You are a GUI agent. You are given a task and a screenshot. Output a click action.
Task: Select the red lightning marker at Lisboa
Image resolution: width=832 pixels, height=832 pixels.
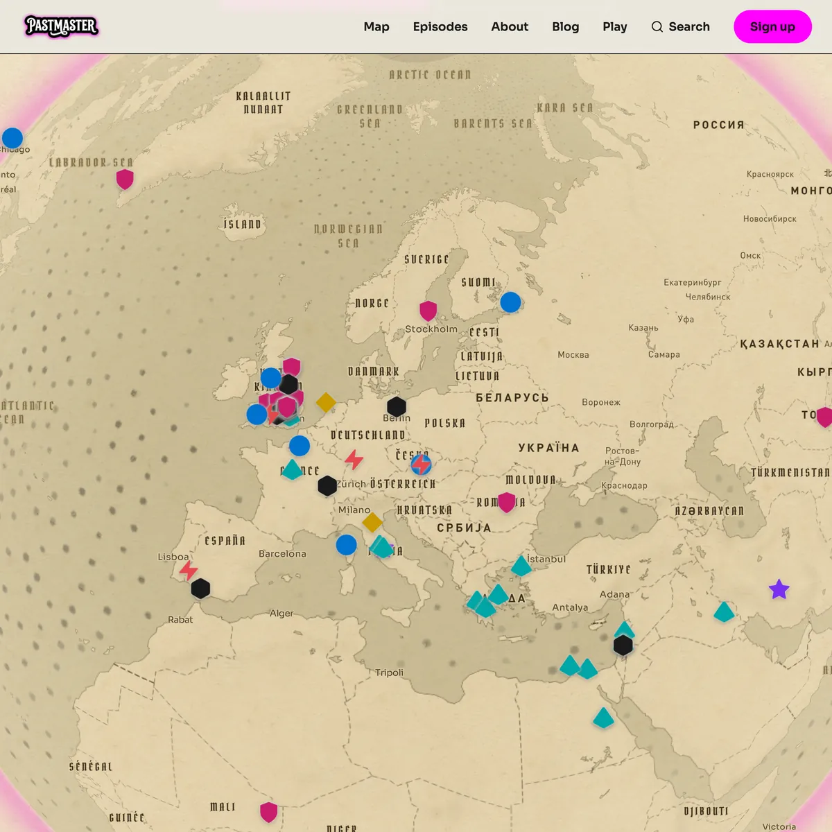click(189, 570)
